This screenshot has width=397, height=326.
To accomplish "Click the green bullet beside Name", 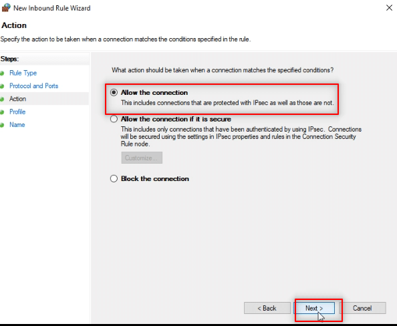I will pos(2,125).
